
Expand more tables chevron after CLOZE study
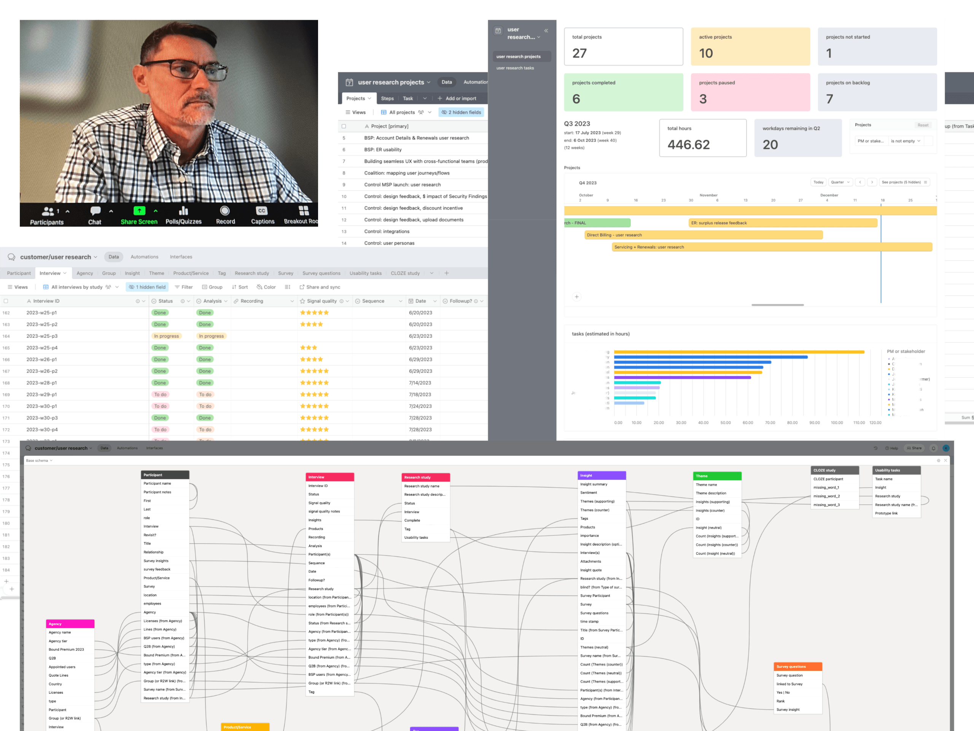(431, 273)
